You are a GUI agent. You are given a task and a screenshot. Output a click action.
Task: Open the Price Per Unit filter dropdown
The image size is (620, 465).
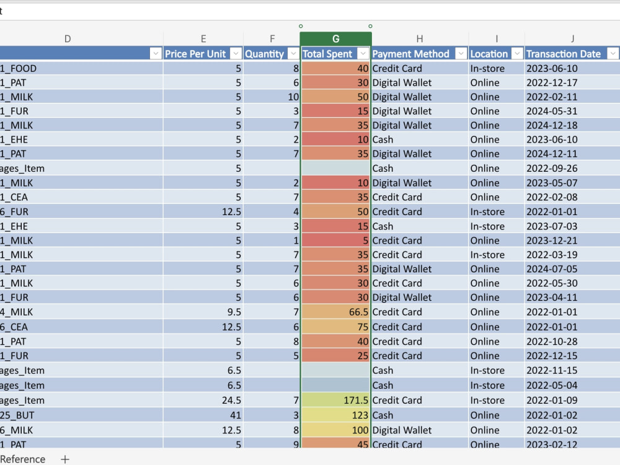(x=236, y=53)
